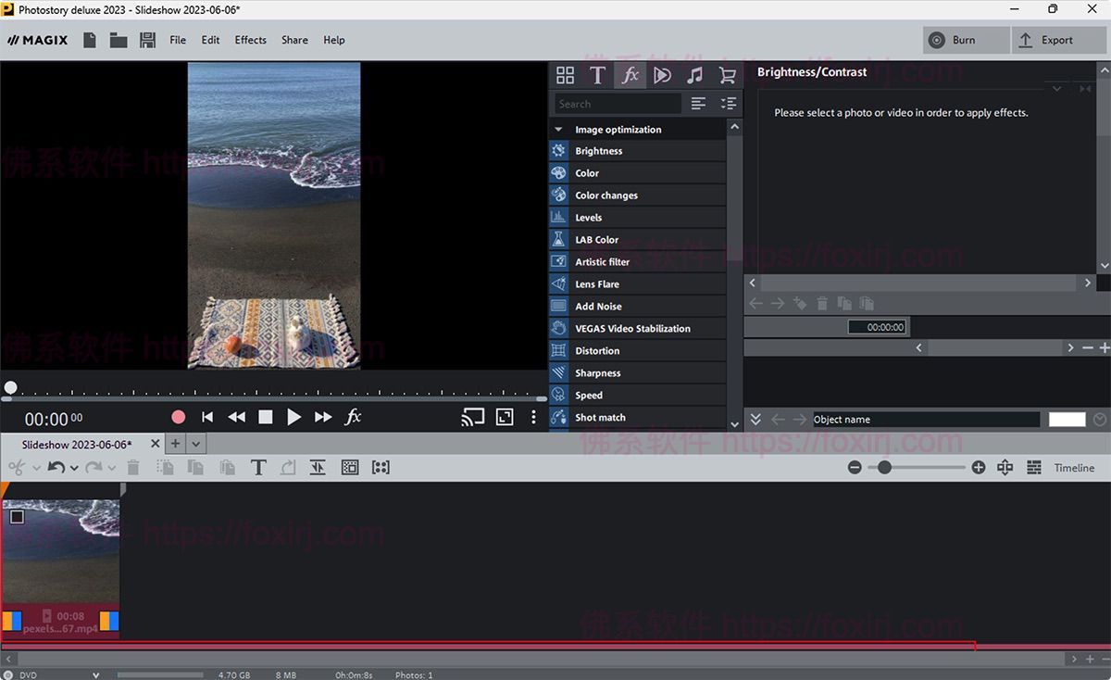The height and width of the screenshot is (680, 1111).
Task: Click the Export button
Action: (x=1055, y=40)
